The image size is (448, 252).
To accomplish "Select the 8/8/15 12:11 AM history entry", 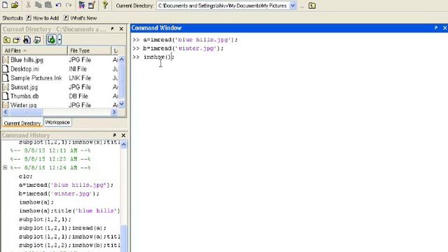I will [50, 150].
